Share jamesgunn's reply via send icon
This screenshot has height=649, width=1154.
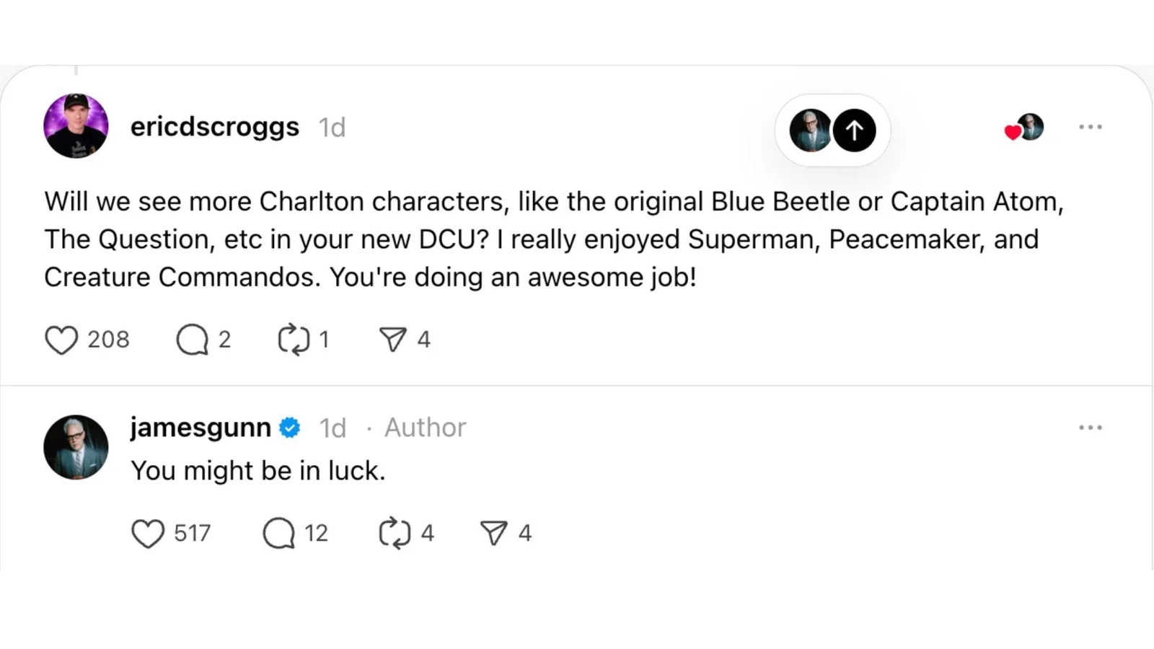(x=494, y=534)
